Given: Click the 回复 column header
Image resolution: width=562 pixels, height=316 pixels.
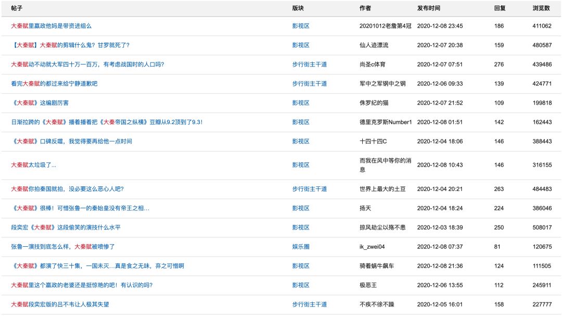Looking at the screenshot, I should [x=500, y=8].
